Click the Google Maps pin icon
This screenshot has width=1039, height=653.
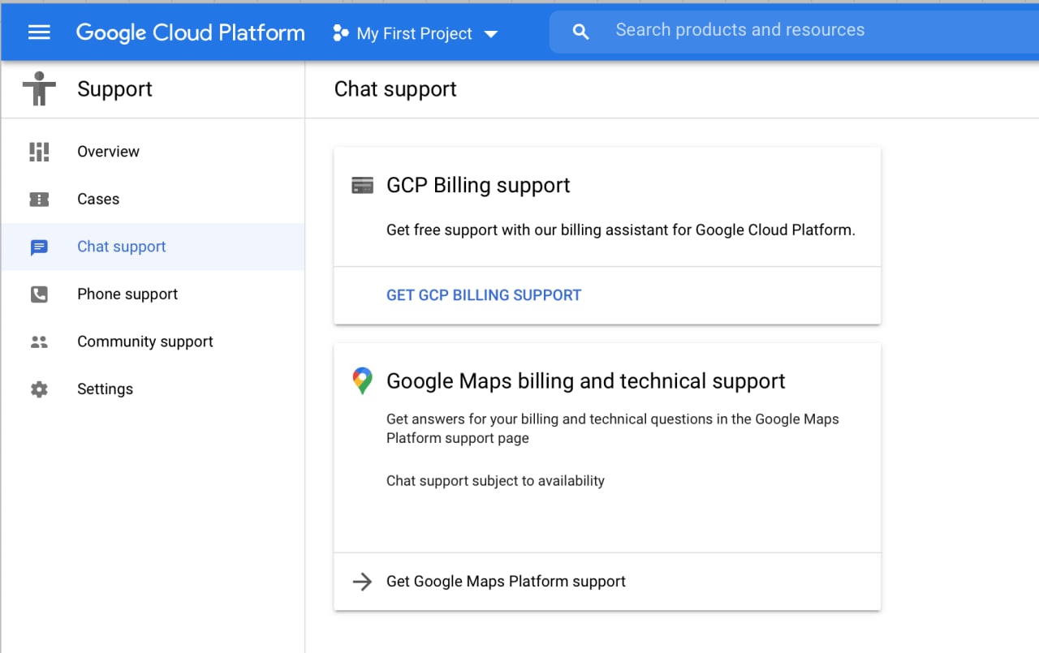point(362,381)
